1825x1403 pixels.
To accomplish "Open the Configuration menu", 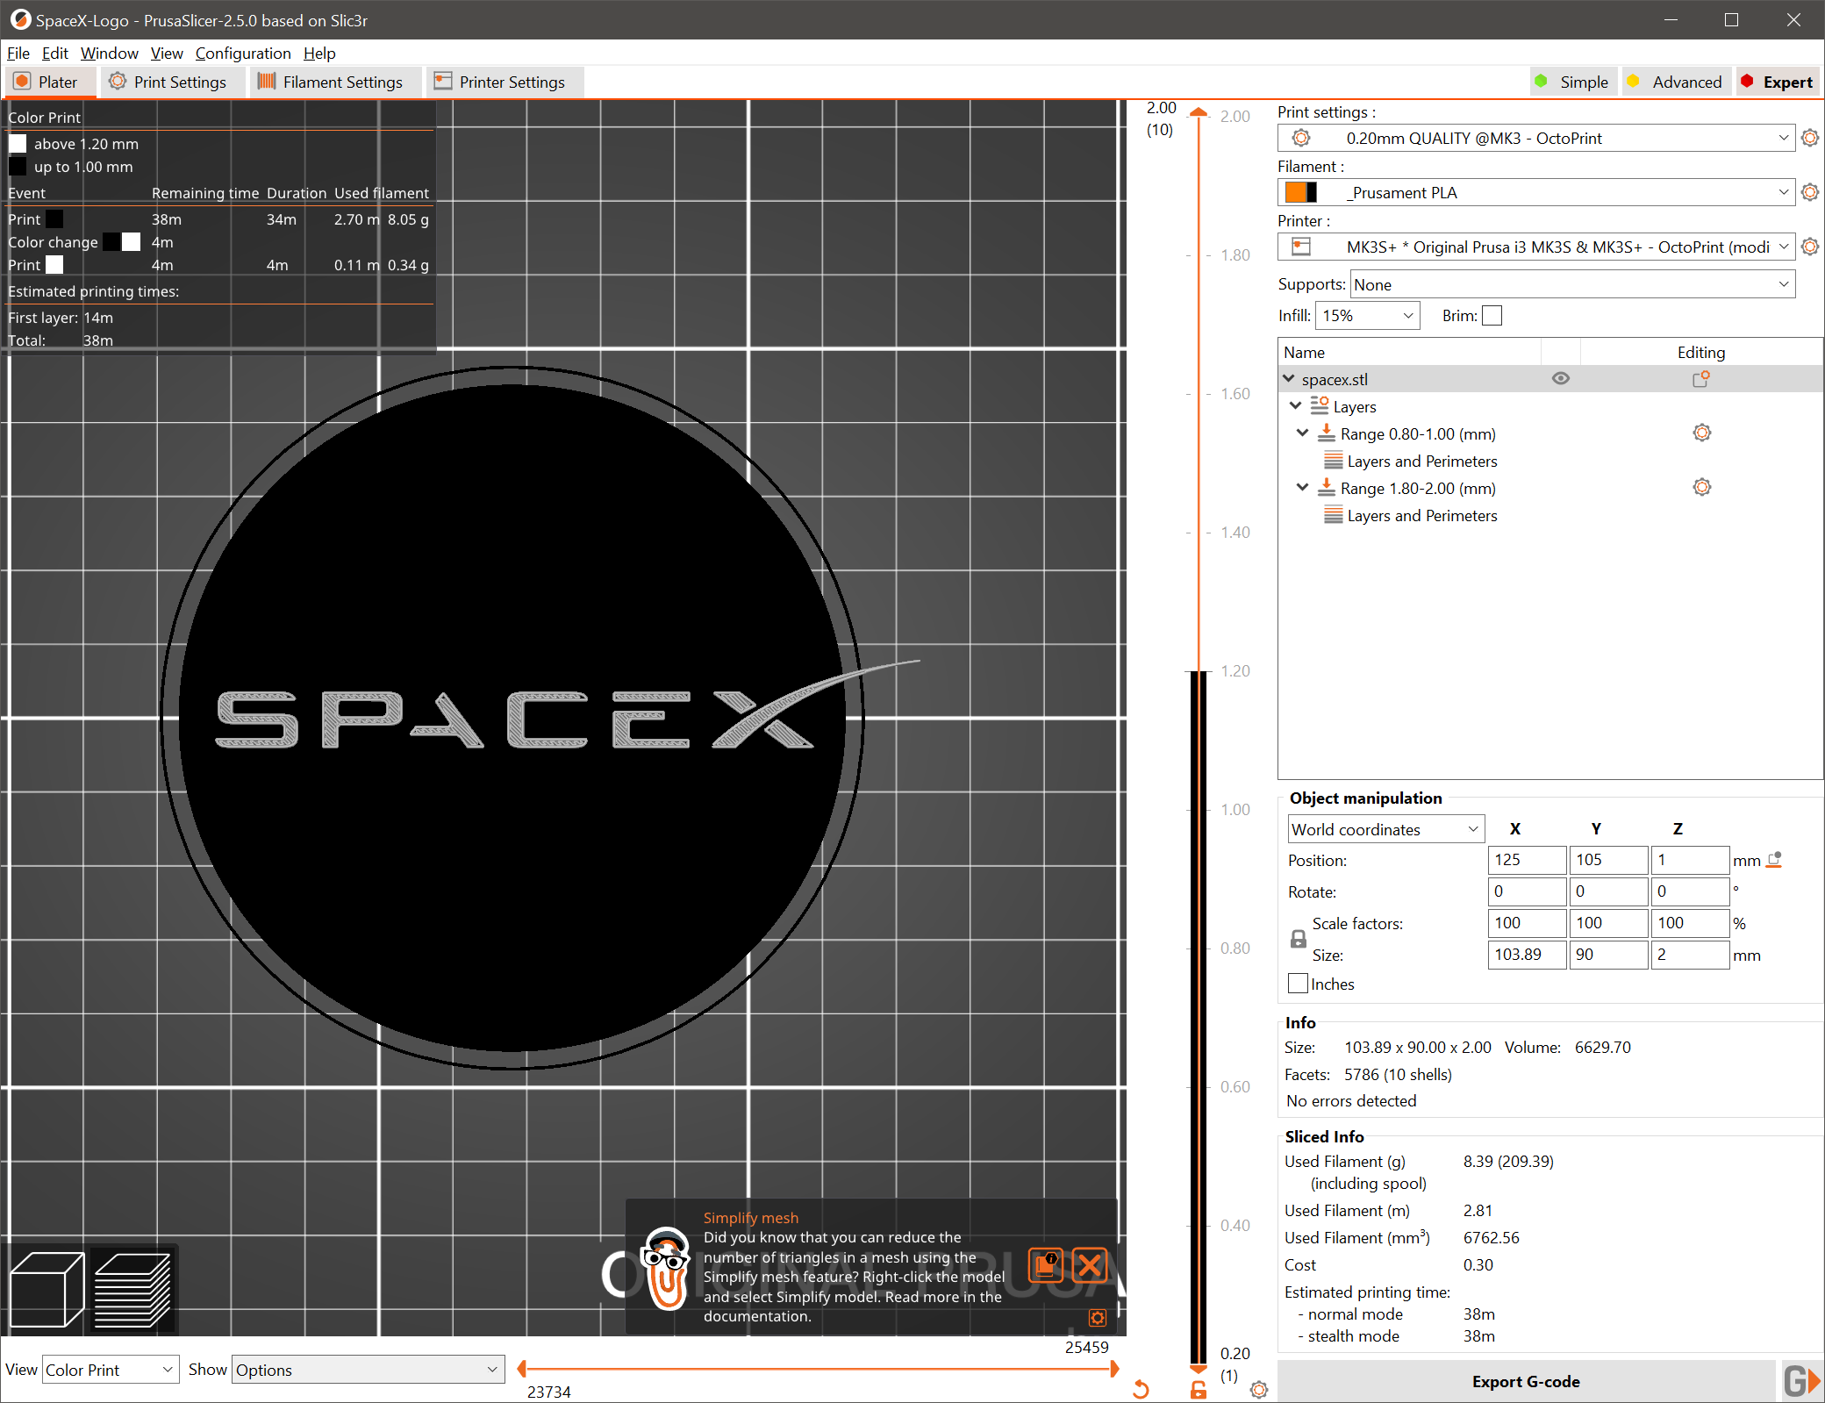I will coord(243,53).
